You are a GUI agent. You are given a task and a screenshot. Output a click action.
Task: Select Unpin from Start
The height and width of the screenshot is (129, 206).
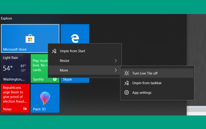click(x=85, y=51)
